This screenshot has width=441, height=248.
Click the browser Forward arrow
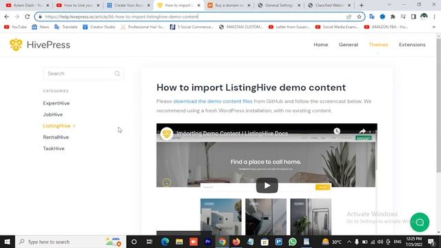[17, 17]
